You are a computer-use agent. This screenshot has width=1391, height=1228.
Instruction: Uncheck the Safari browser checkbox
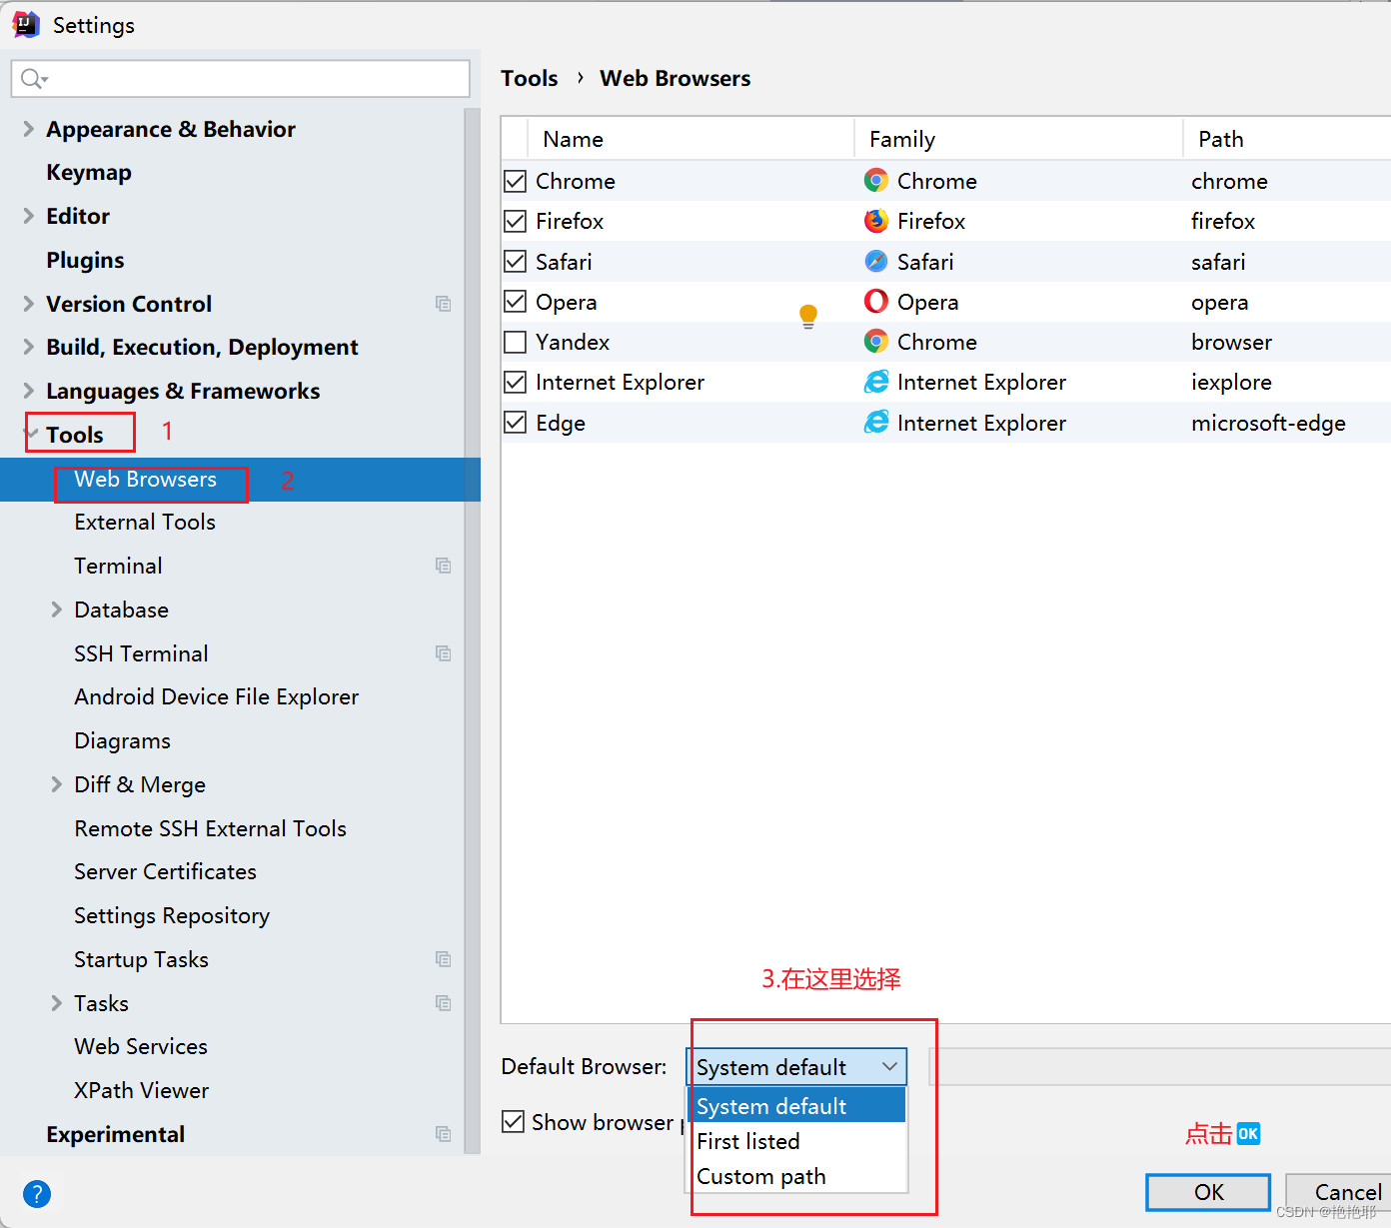(x=515, y=262)
